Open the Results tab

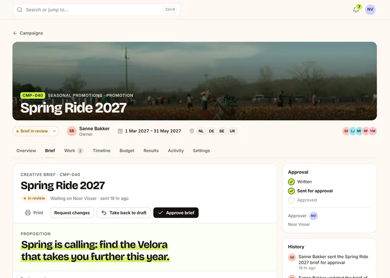coord(151,150)
